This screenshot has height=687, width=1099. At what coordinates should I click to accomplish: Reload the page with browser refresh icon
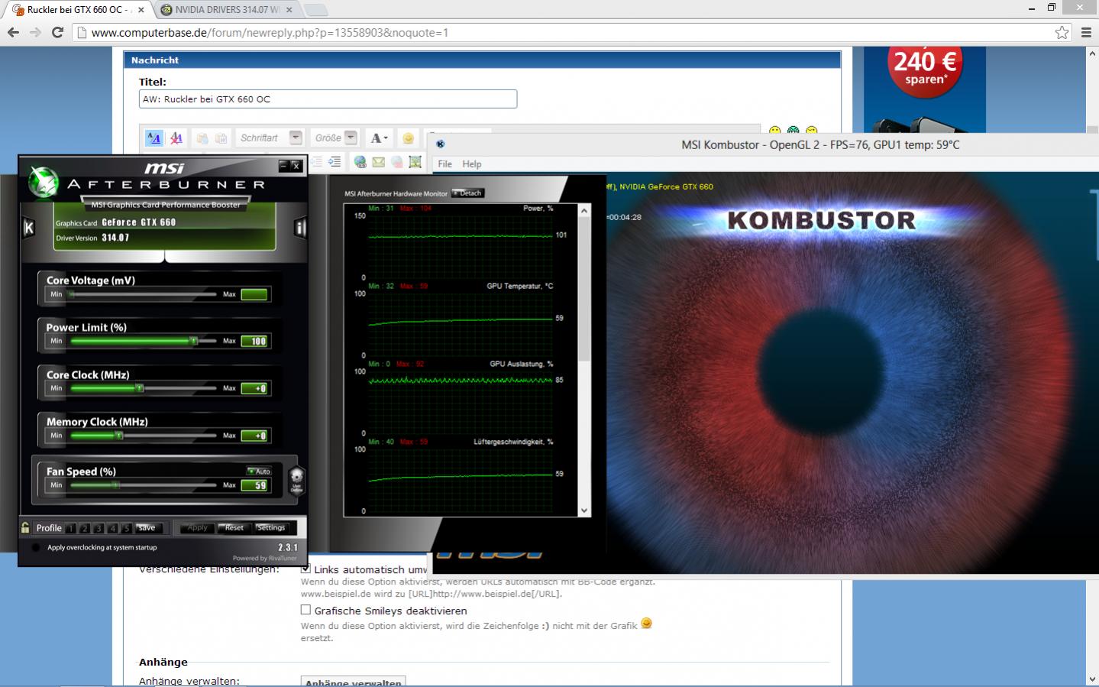click(x=57, y=32)
